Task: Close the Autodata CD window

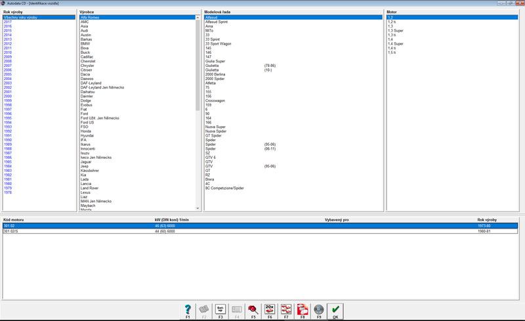Action: click(519, 3)
